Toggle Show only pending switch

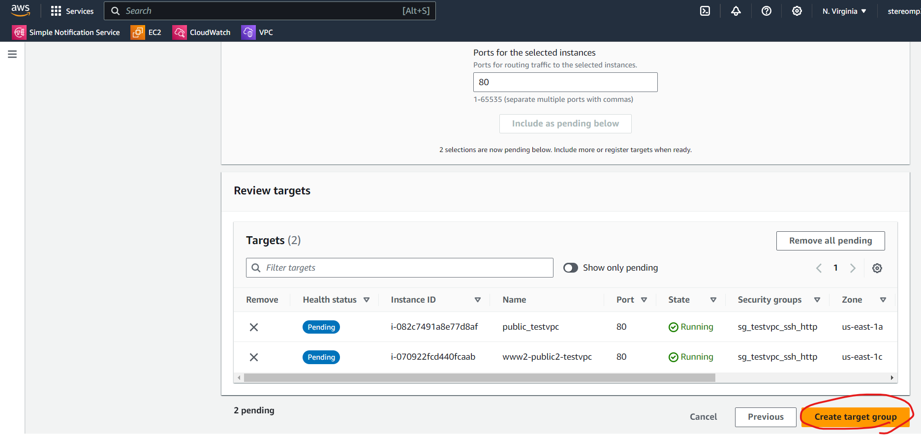point(571,268)
